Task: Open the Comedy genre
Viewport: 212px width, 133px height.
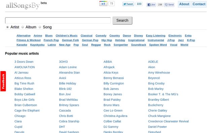Action: point(101,36)
